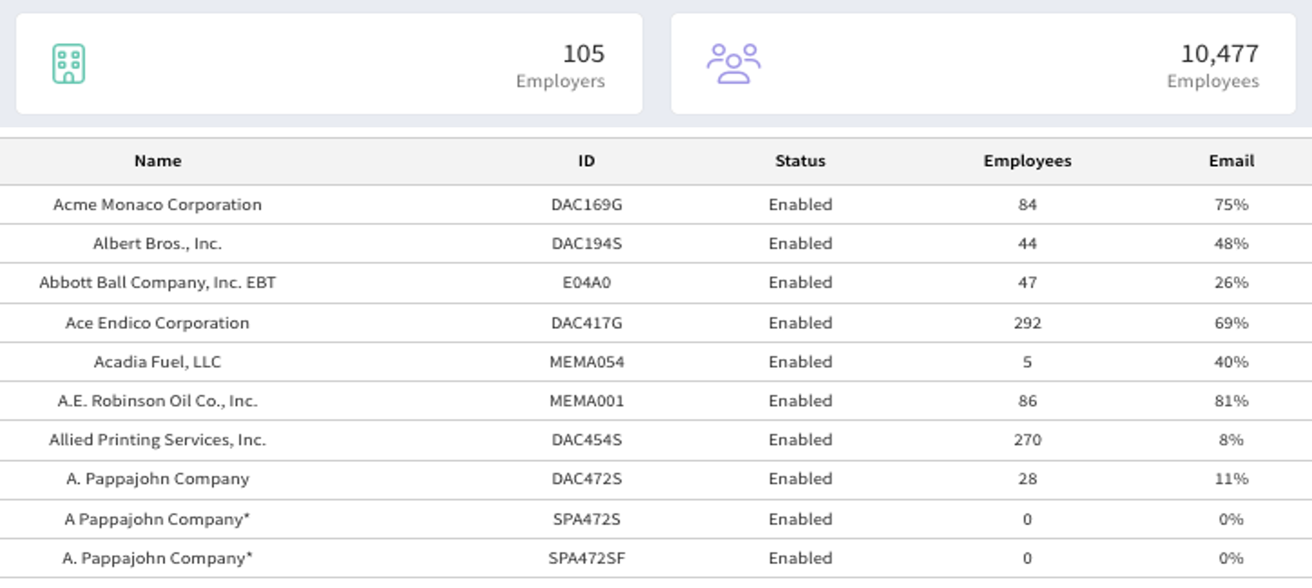The width and height of the screenshot is (1312, 588).
Task: Open Acadia Fuel, LLC entry
Action: point(157,362)
